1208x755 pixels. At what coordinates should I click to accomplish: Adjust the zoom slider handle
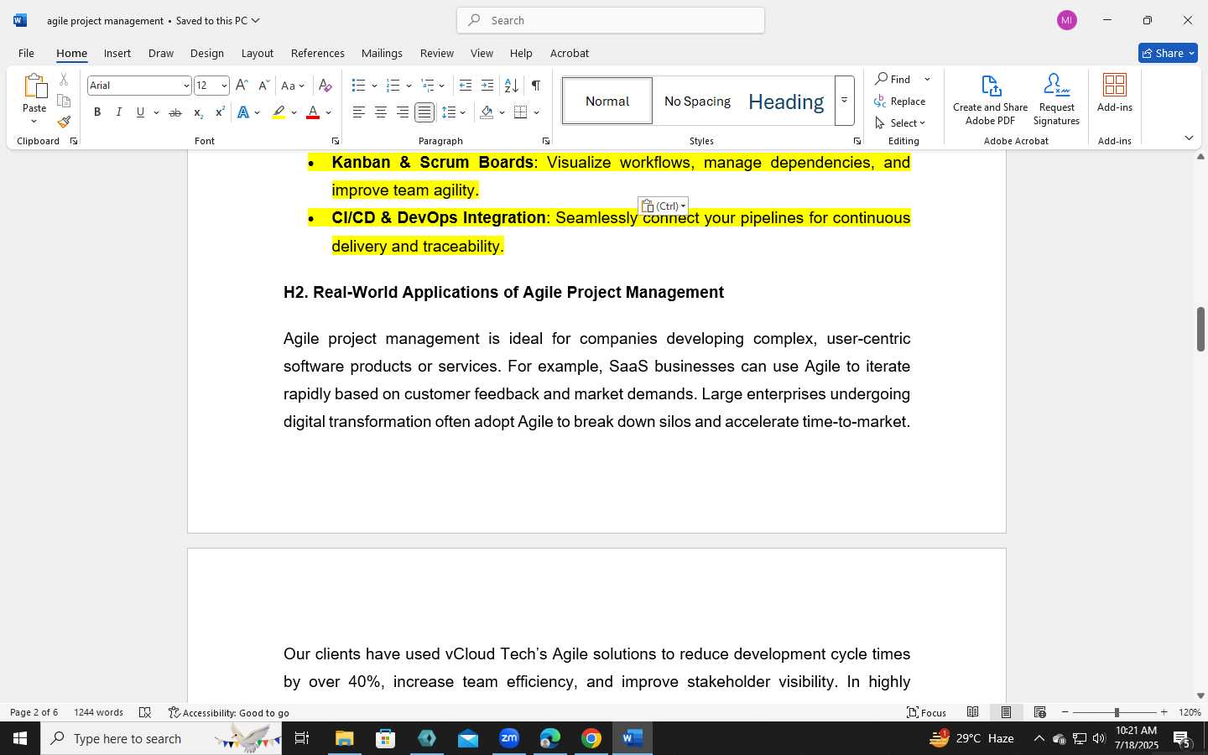(x=1117, y=712)
